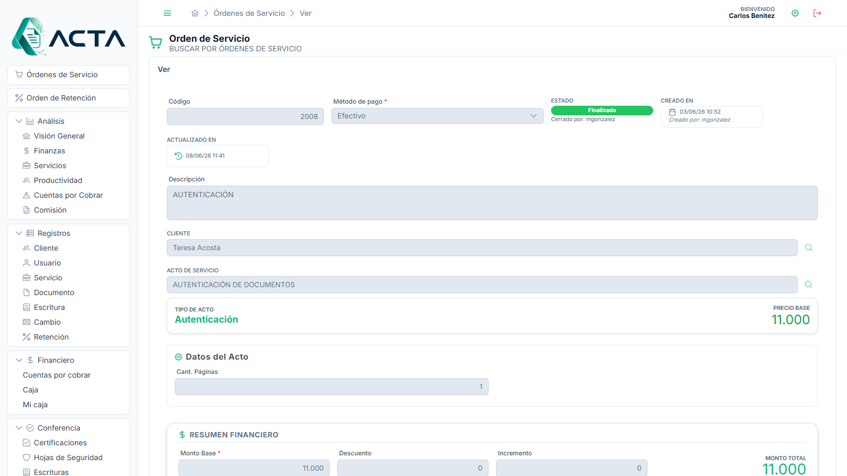
Task: Open Hojas de Seguridad in sidebar
Action: (x=68, y=457)
